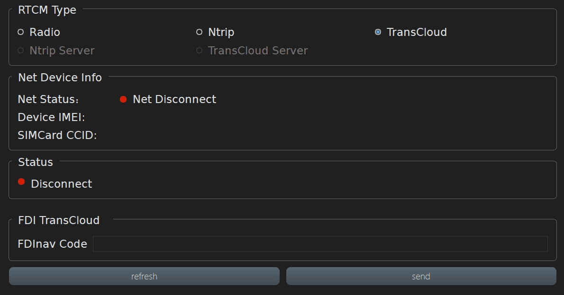Click the Disconnect text in Status

pos(62,184)
